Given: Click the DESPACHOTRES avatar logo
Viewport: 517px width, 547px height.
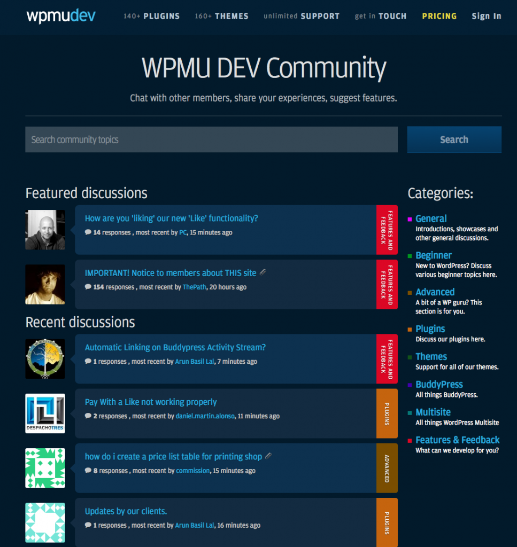Looking at the screenshot, I should pos(45,413).
